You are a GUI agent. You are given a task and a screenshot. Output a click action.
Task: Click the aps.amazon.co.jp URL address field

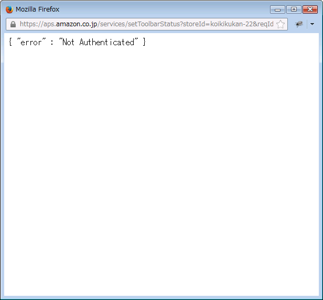[x=147, y=24]
